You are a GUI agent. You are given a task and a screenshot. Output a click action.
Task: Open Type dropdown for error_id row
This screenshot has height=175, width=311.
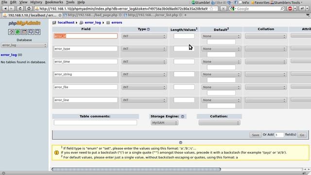pos(144,36)
